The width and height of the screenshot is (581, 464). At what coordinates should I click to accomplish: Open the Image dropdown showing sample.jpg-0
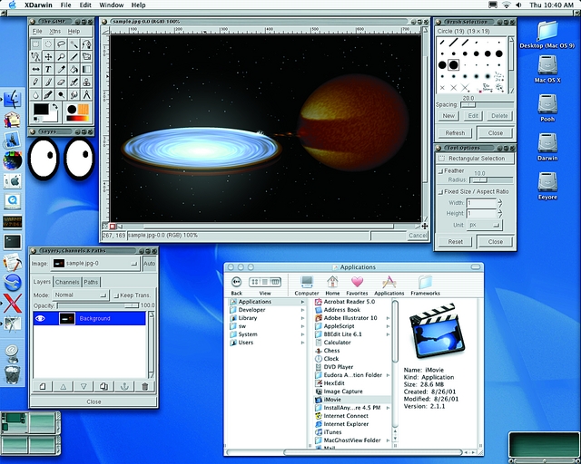[x=96, y=264]
